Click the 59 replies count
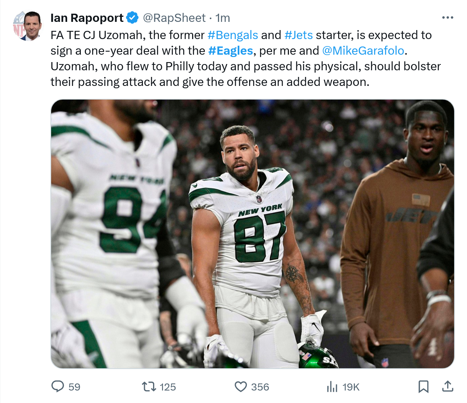467x403 pixels. tap(74, 387)
